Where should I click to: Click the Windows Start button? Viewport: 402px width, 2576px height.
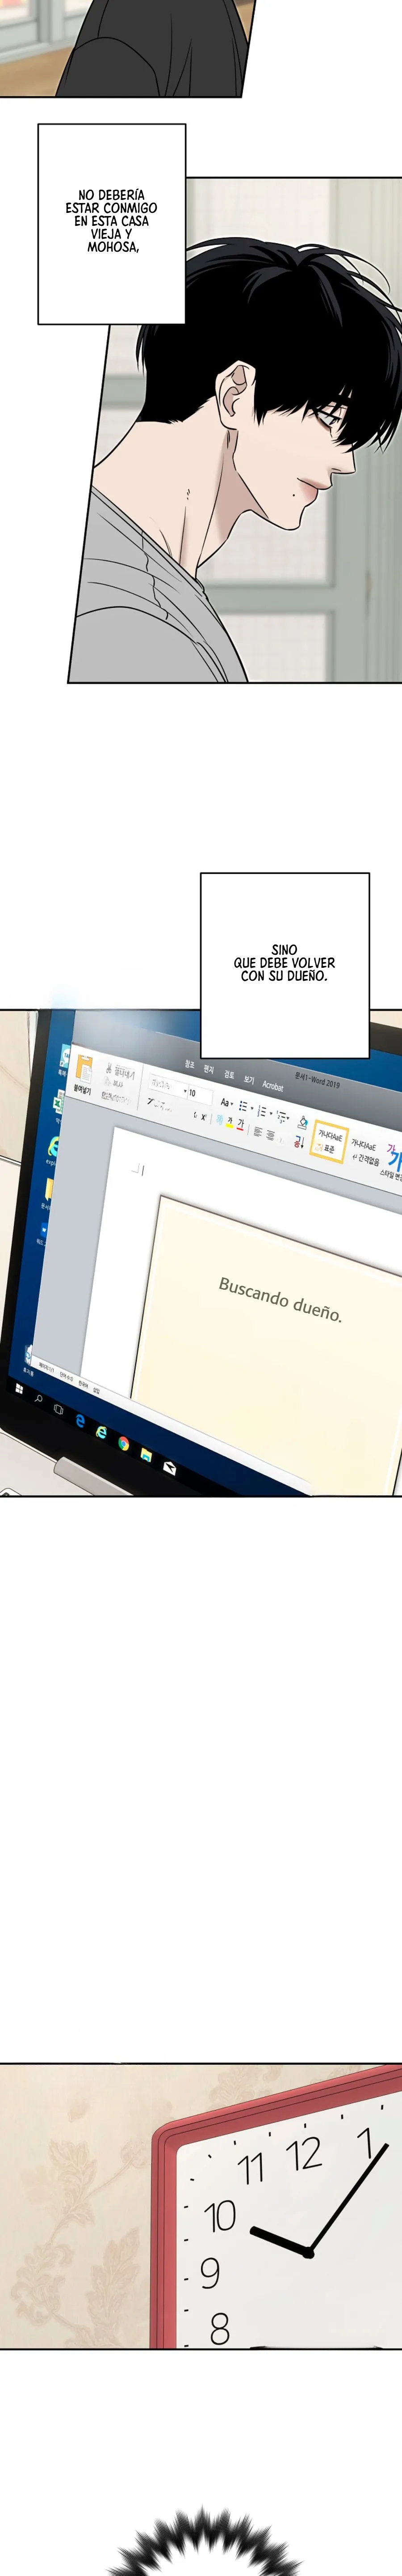(19, 1389)
